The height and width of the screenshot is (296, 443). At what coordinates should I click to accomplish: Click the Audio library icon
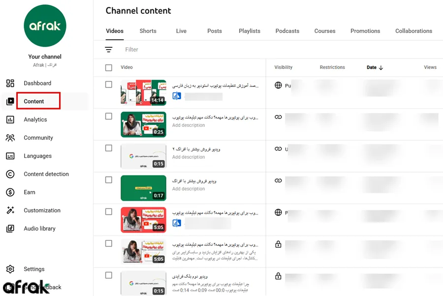point(10,229)
